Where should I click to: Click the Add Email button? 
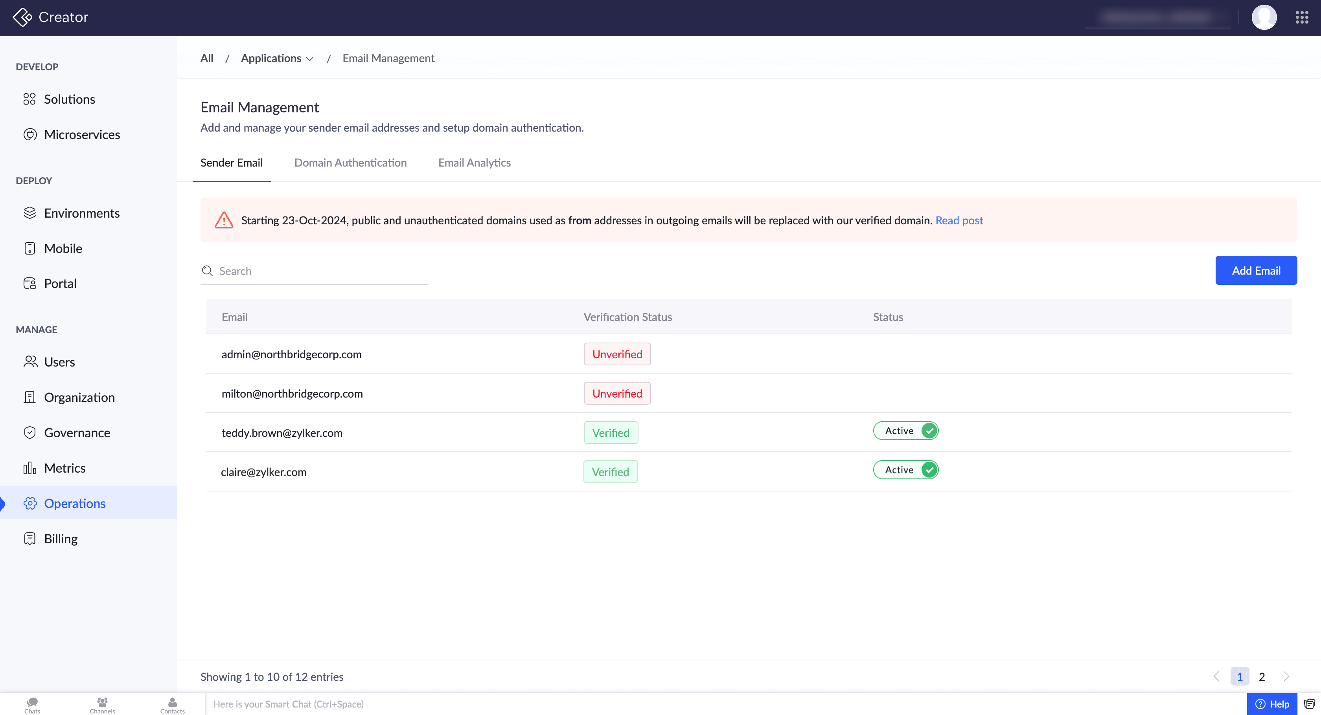click(1256, 271)
